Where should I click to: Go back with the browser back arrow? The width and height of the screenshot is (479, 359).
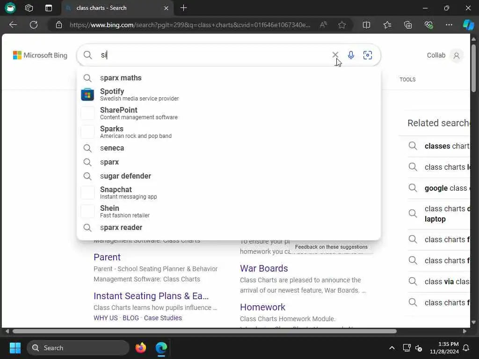pos(13,25)
